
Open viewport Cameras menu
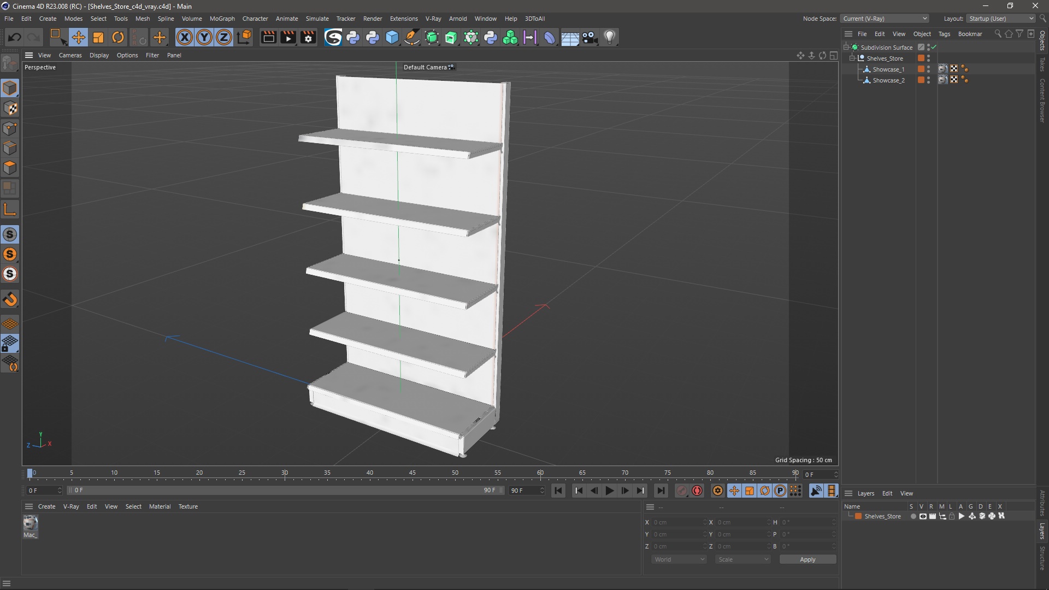pyautogui.click(x=70, y=55)
